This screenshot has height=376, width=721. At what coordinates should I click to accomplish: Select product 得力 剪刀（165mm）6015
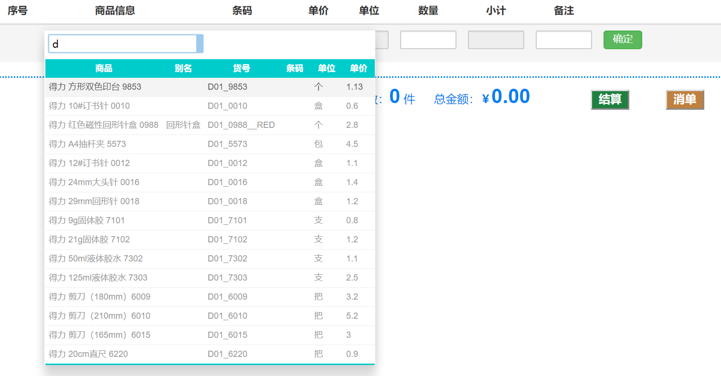[210, 335]
